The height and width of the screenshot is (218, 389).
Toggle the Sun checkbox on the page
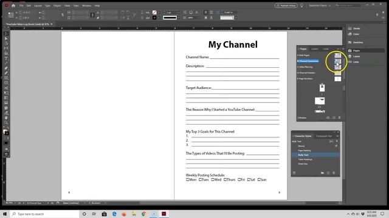259,180
